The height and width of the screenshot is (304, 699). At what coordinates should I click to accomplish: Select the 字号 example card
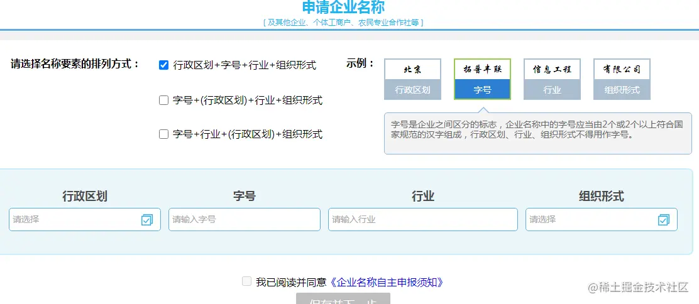point(482,79)
